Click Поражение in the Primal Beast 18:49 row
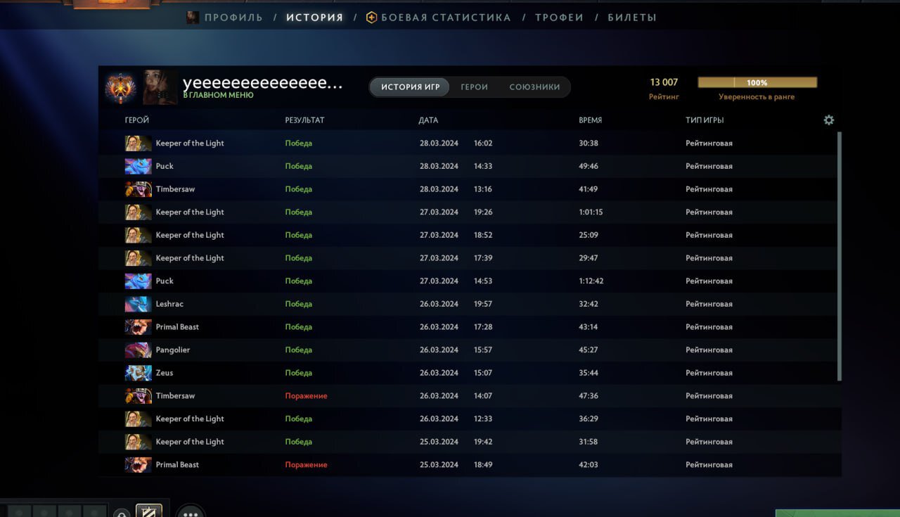Screen dimensions: 900x517 pyautogui.click(x=307, y=465)
